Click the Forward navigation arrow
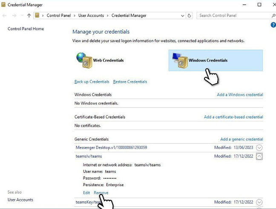This screenshot has width=276, height=209. 14,16
